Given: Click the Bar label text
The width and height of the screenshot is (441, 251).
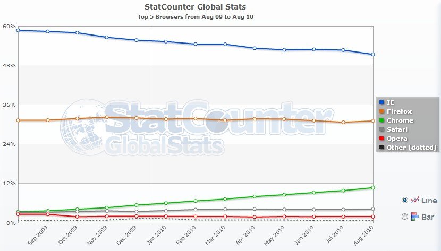Looking at the screenshot, I should point(428,217).
